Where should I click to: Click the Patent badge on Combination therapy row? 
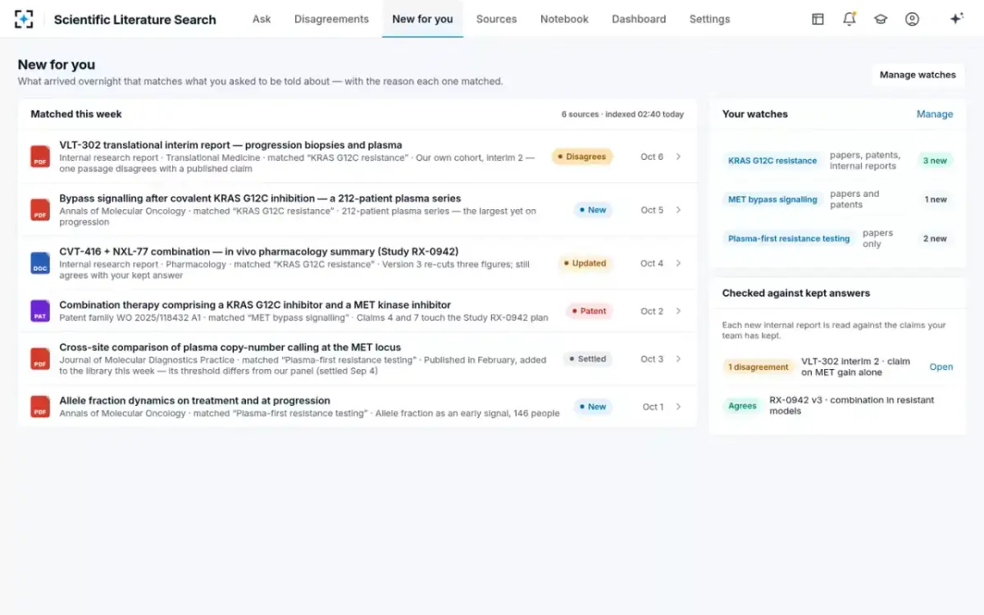(x=590, y=311)
